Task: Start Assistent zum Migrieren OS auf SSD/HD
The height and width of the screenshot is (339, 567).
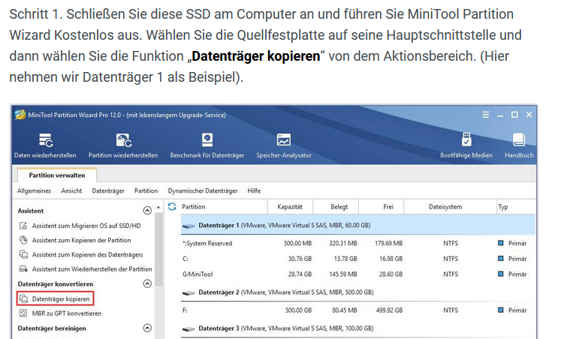Action: [86, 226]
